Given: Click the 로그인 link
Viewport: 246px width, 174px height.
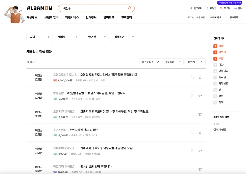Looking at the screenshot, I should (x=191, y=18).
